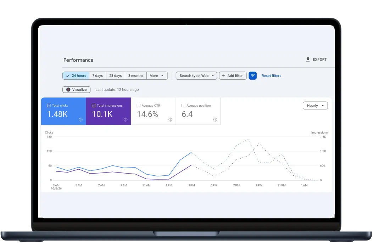Uncheck the Total impressions checkbox
Image resolution: width=373 pixels, height=243 pixels.
coord(94,106)
